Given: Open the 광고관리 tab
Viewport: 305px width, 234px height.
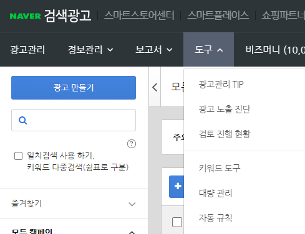Looking at the screenshot, I should [27, 50].
